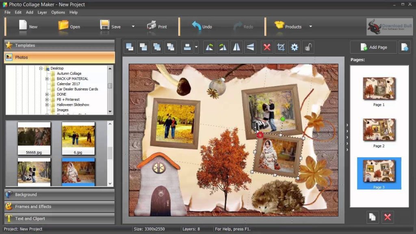The width and height of the screenshot is (416, 234).
Task: Flip the selected frame vertically
Action: click(x=251, y=47)
